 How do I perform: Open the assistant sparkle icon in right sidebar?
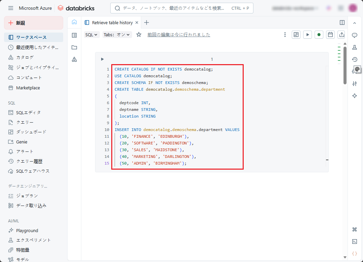click(x=354, y=96)
